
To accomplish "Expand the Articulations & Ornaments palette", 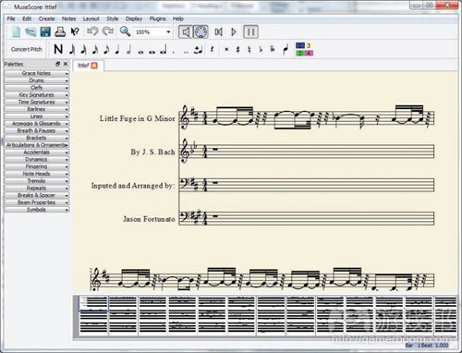I will point(37,145).
